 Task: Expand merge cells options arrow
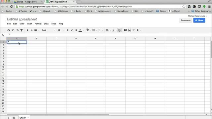[x=103, y=30]
